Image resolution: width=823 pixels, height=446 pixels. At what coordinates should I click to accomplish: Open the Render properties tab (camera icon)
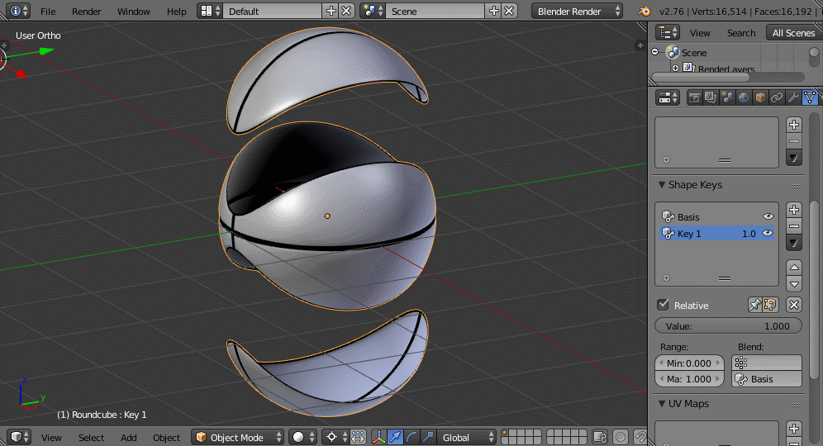pyautogui.click(x=694, y=97)
